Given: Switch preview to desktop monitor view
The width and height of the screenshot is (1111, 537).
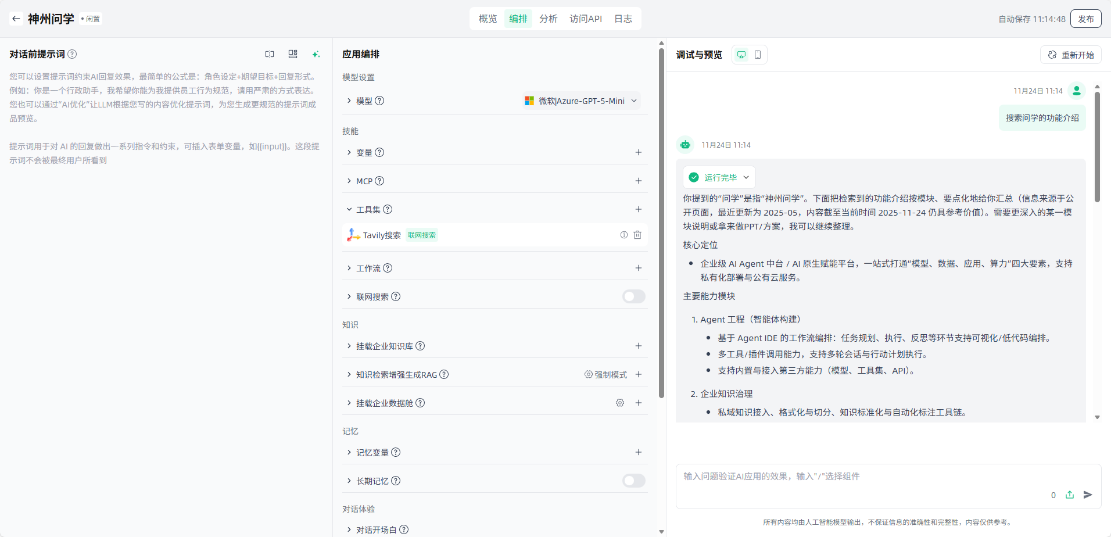Looking at the screenshot, I should click(x=741, y=55).
